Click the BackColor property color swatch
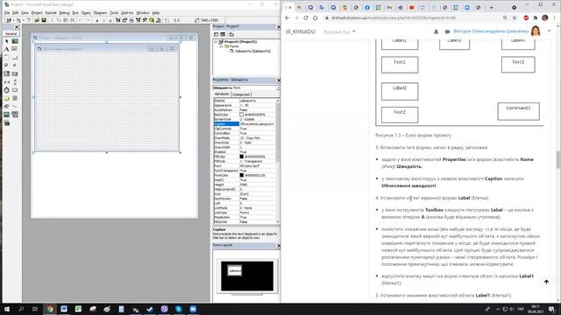Screen dimensions: 561x315 pyautogui.click(x=242, y=115)
